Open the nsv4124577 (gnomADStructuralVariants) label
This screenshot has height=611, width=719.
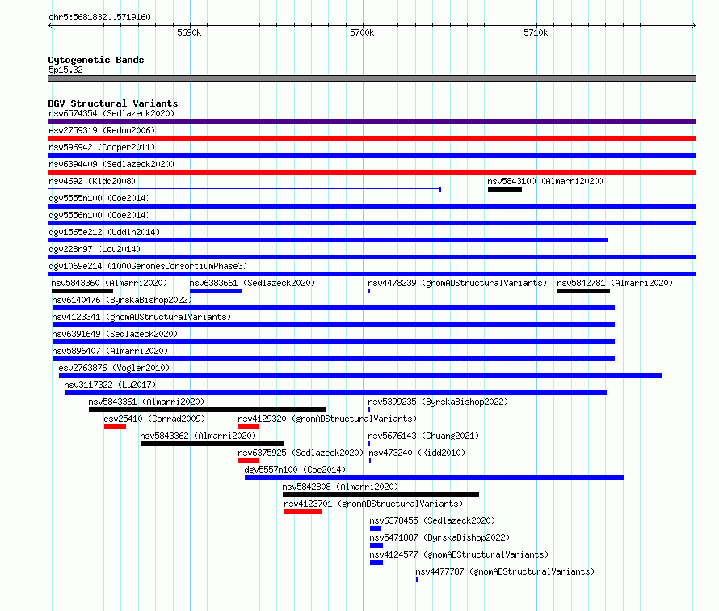pyautogui.click(x=459, y=554)
